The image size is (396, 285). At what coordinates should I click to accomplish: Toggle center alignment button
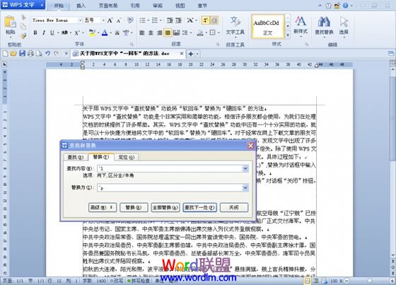(151, 33)
